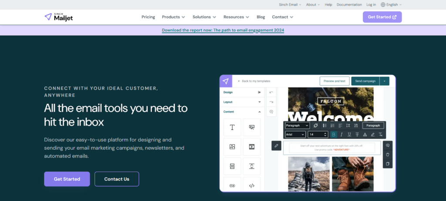Toggle bold formatting in text toolbar
The height and width of the screenshot is (201, 446).
tap(334, 135)
